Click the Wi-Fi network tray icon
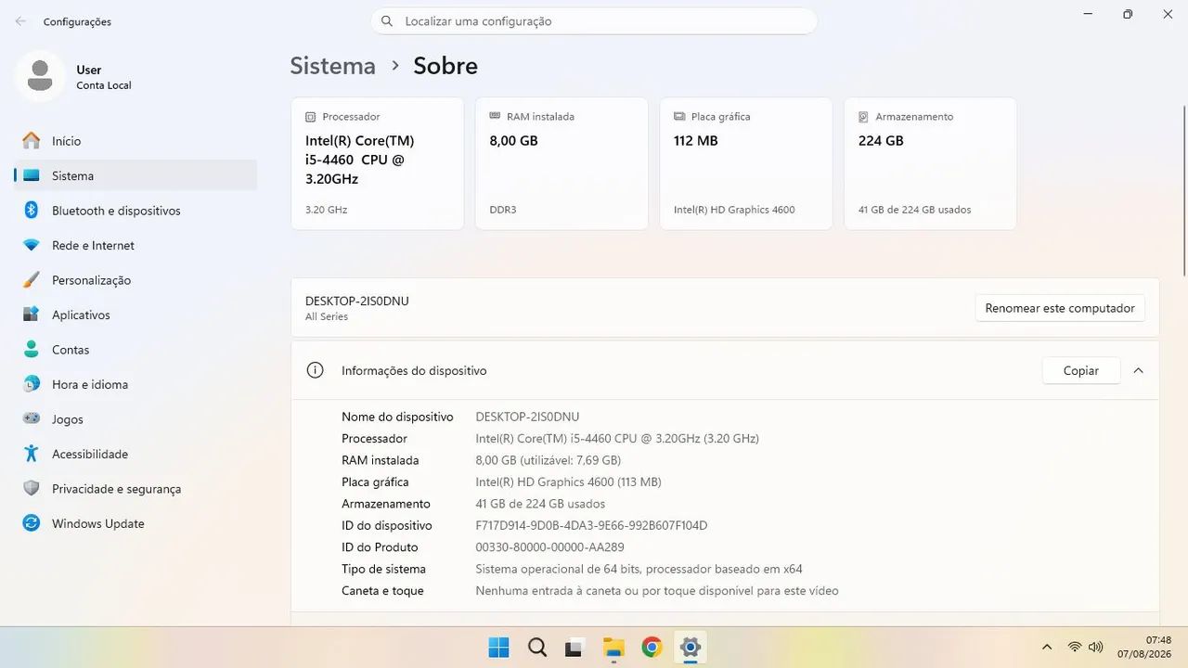 coord(1075,647)
